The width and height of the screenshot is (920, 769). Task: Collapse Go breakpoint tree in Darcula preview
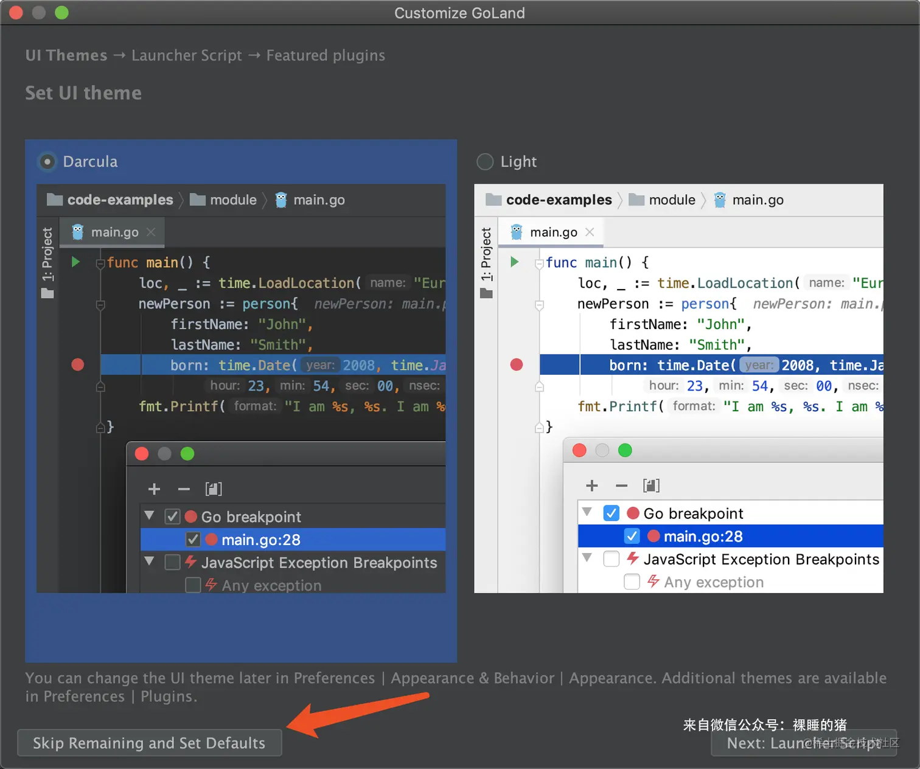(x=149, y=515)
